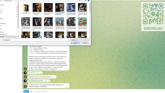This screenshot has height=93, width=165.
Task: Select local disk (C:) in navigation pane
Action: tap(4, 34)
